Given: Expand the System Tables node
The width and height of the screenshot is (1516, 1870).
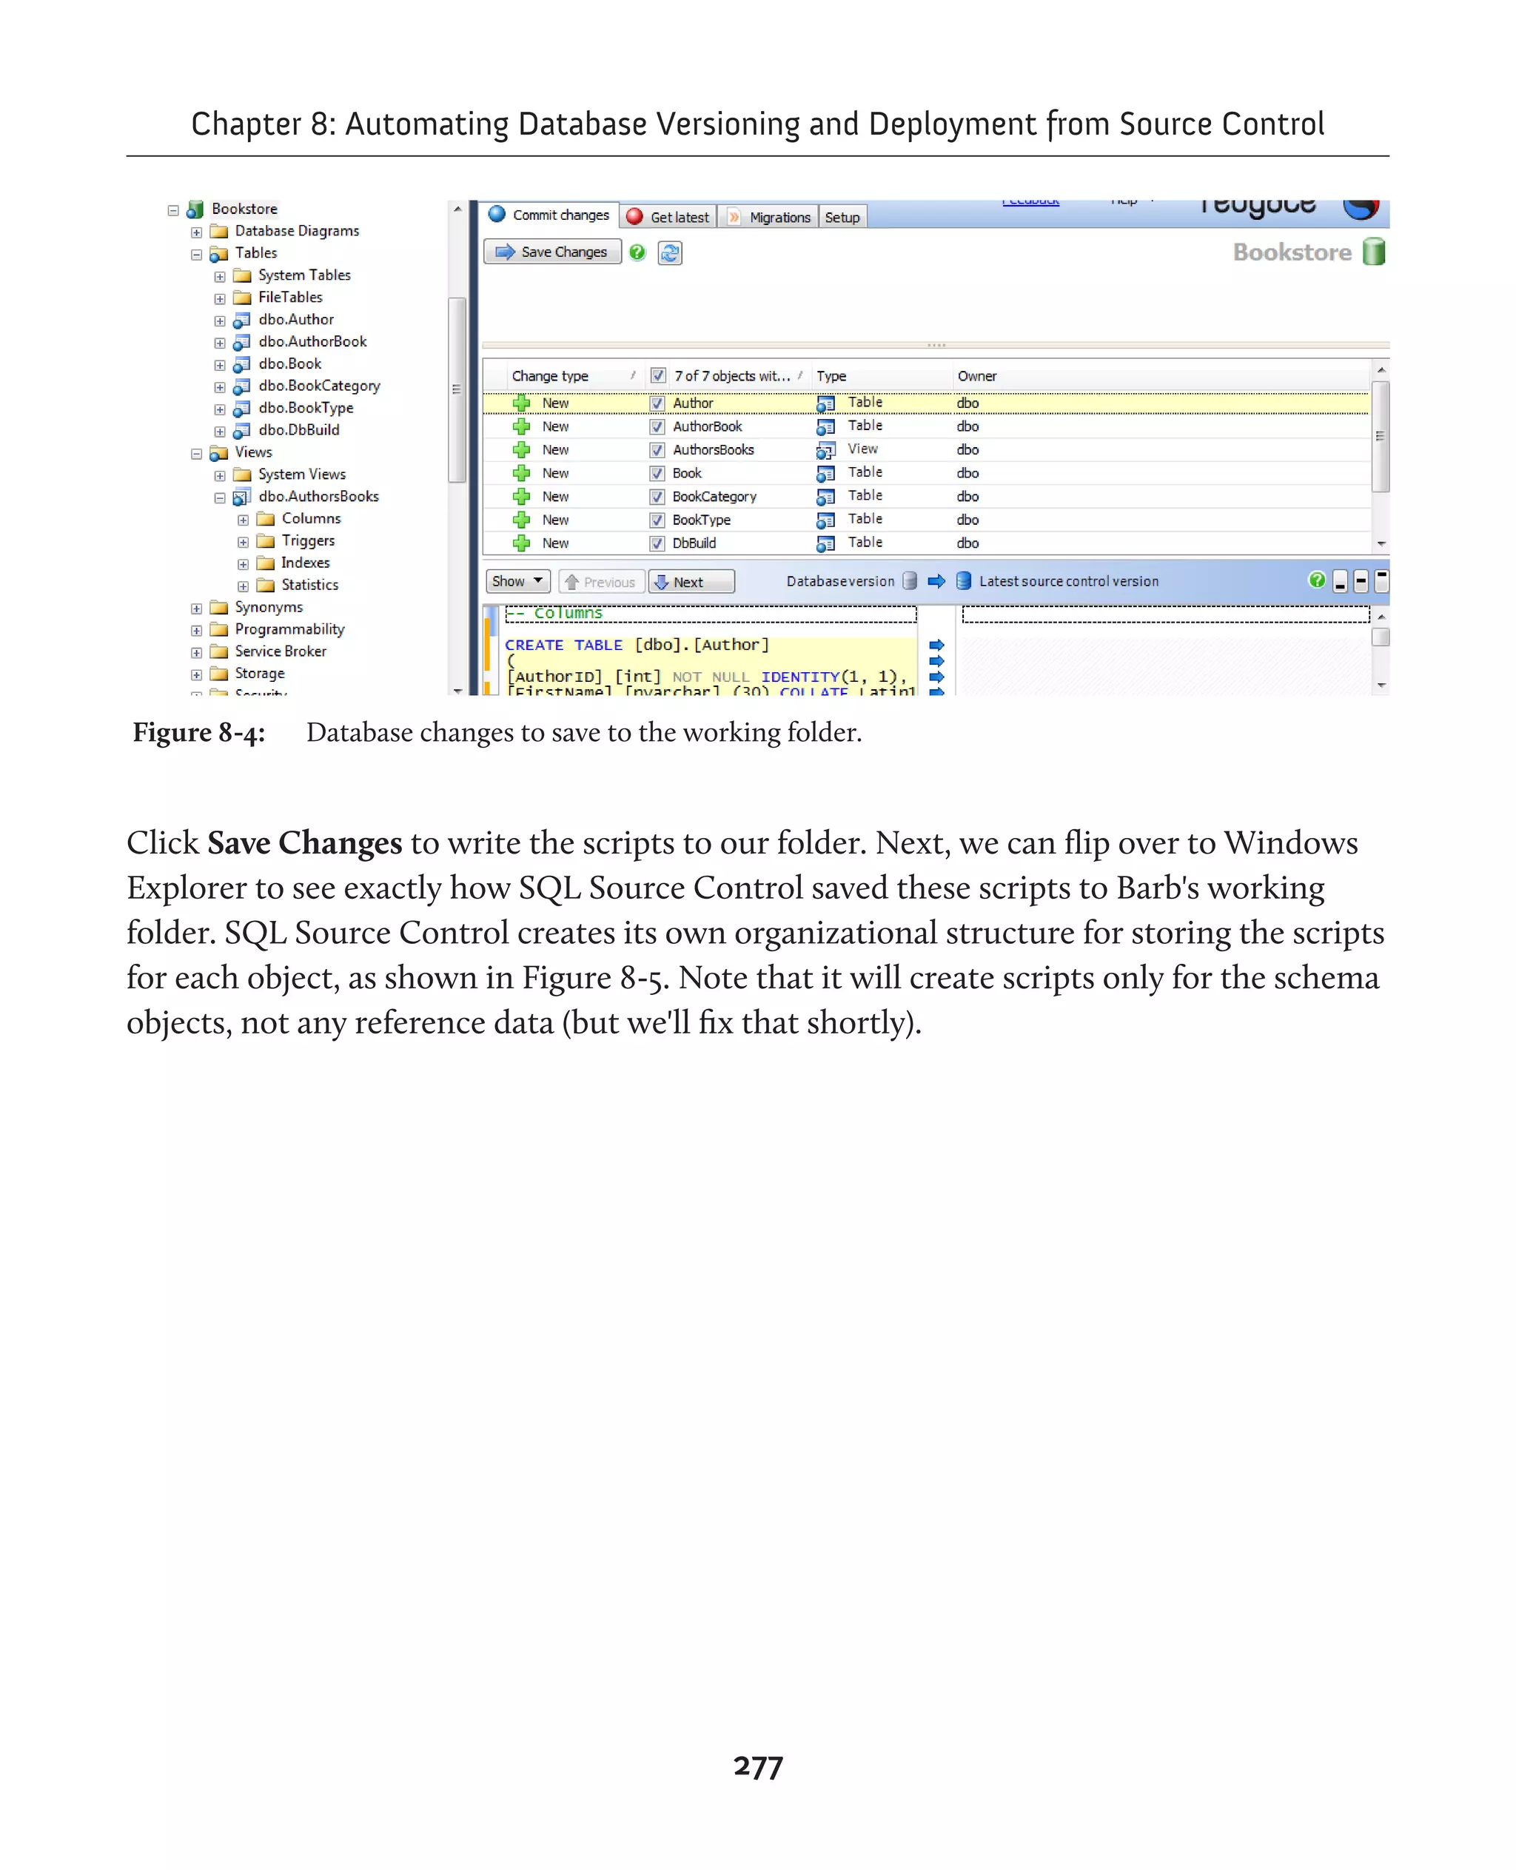Looking at the screenshot, I should [x=220, y=277].
